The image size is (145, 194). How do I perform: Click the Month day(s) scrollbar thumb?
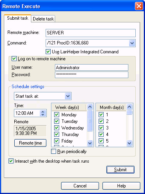tap(130, 112)
